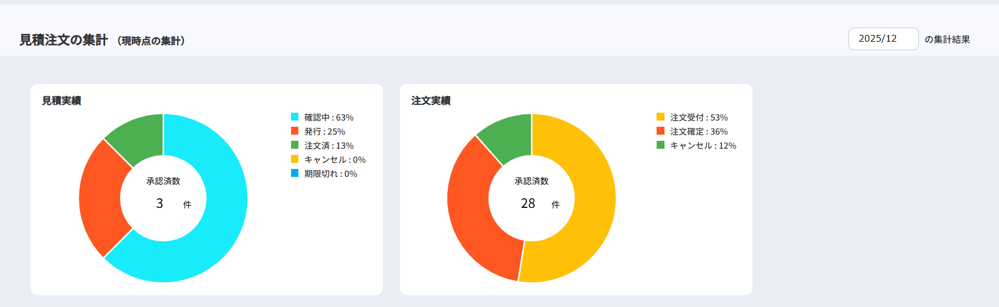Click the blue 期限切れ legend color swatch

[294, 173]
